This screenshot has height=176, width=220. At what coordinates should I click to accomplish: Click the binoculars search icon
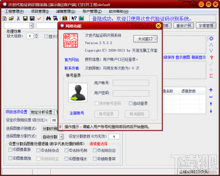(x=49, y=18)
